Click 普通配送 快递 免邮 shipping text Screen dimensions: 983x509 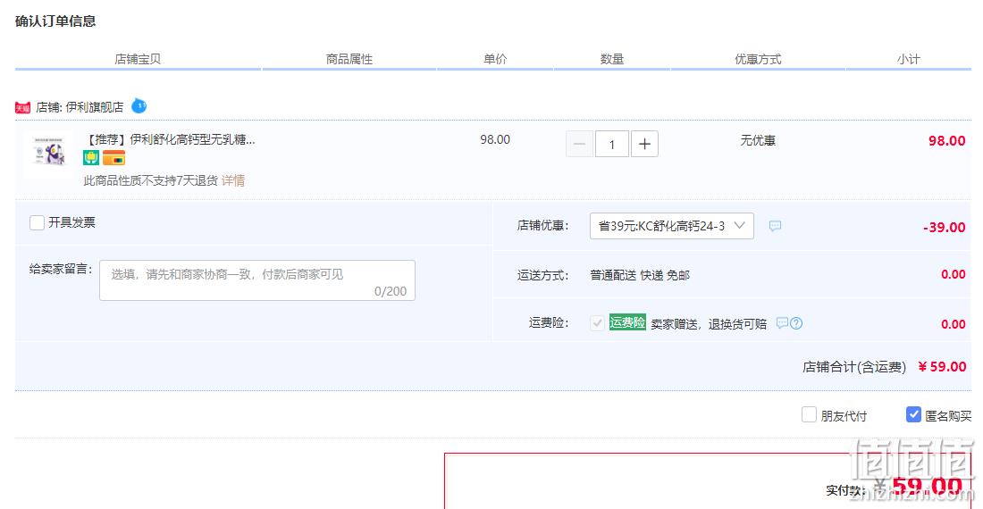pos(640,275)
